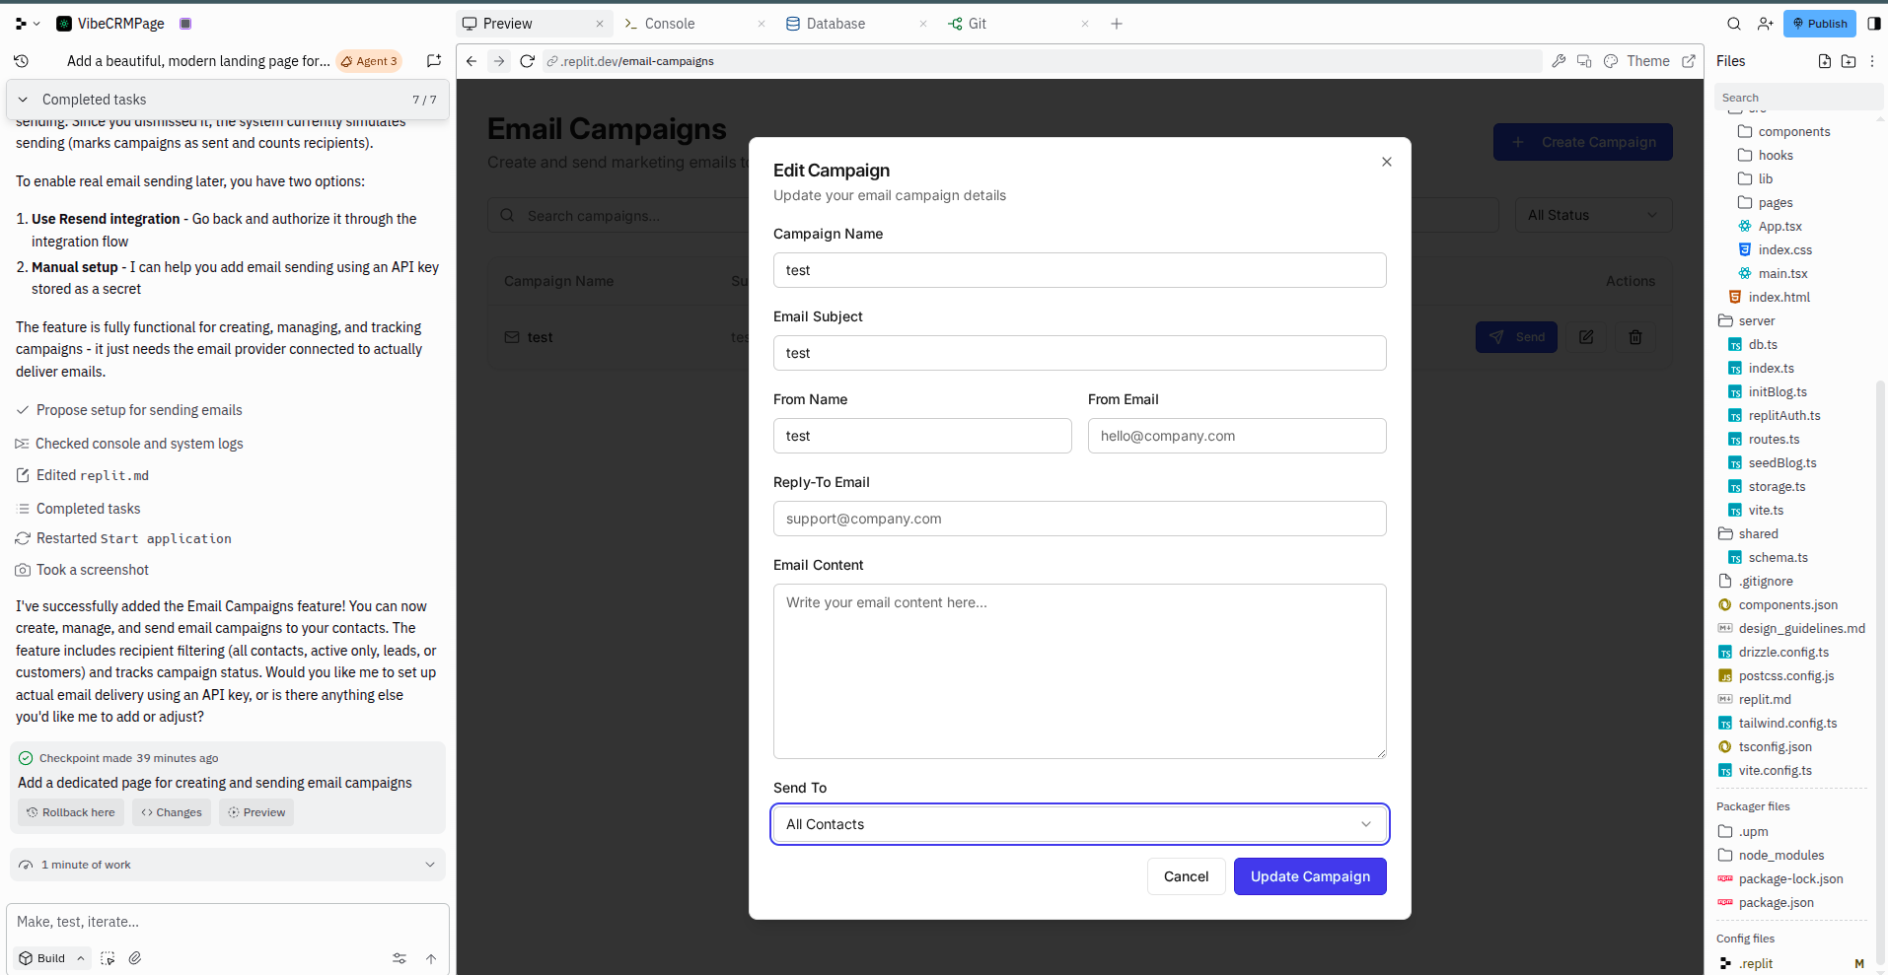Open the Send To dropdown
This screenshot has height=975, width=1888.
[x=1079, y=824]
